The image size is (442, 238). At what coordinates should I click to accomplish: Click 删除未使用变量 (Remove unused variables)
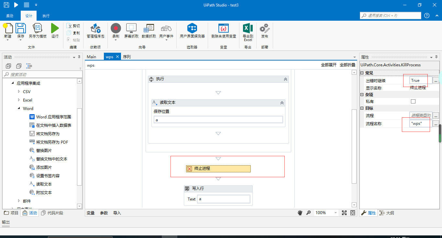[x=224, y=31]
